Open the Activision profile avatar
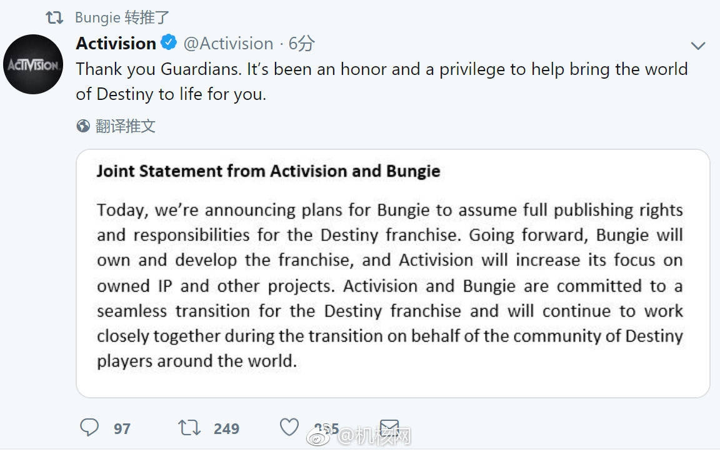The width and height of the screenshot is (720, 454). 33,64
